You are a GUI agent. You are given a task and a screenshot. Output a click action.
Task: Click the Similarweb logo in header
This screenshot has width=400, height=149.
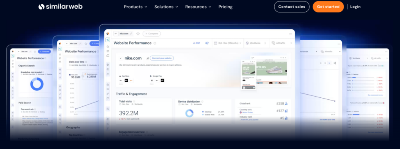(x=61, y=7)
